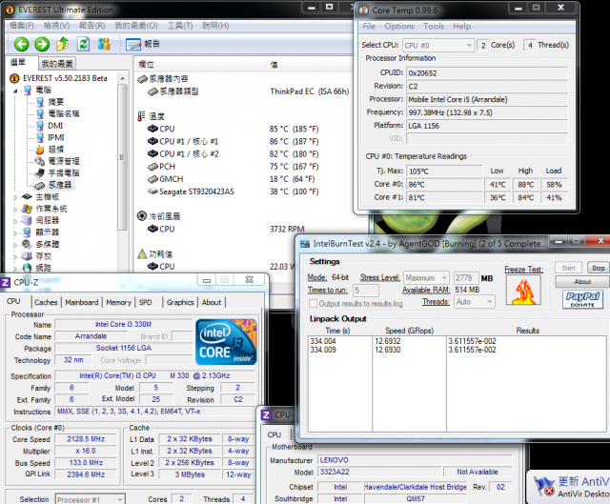This screenshot has height=504, width=610.
Task: Click IntelBurnTest Stop button
Action: coord(599,268)
